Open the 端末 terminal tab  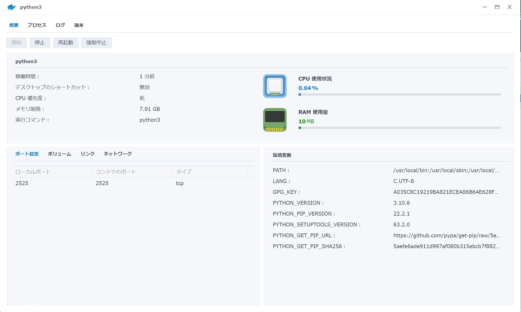click(79, 25)
